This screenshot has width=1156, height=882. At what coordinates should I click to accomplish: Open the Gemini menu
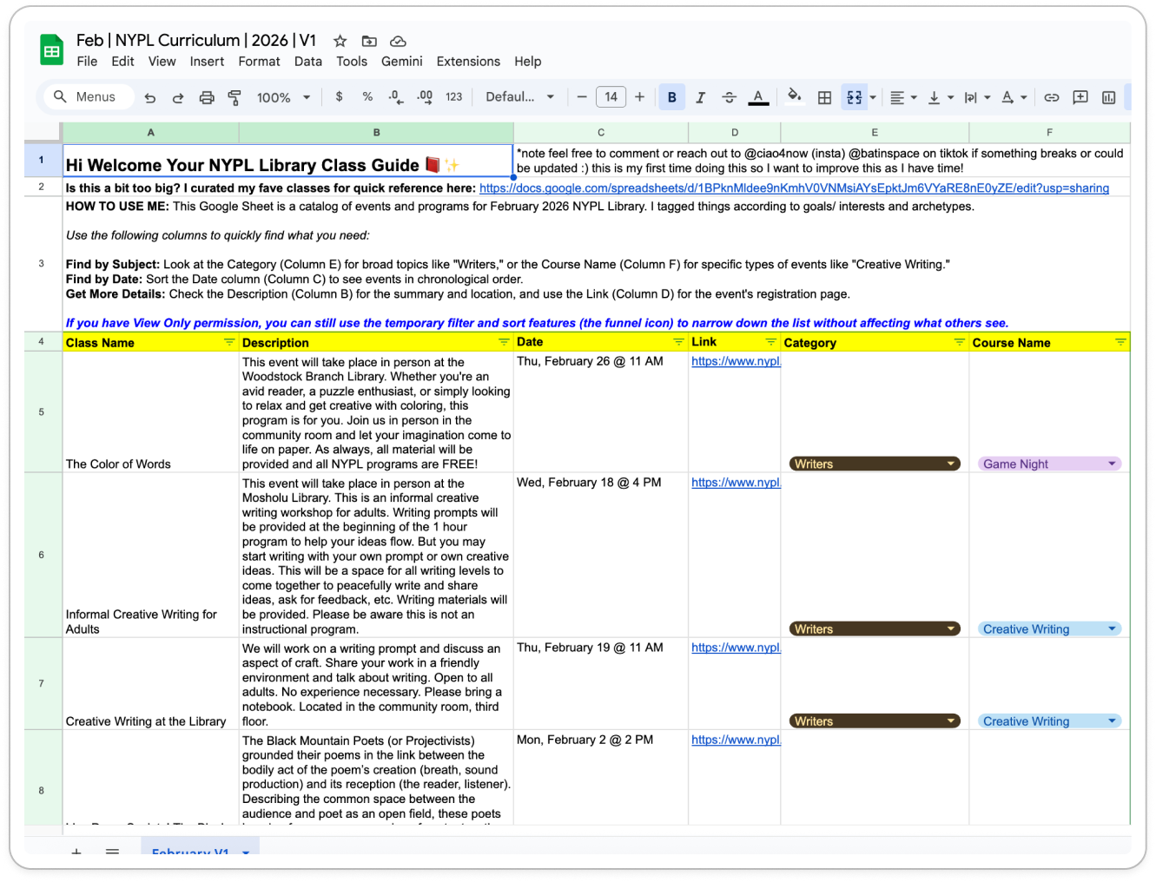[x=402, y=62]
